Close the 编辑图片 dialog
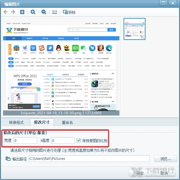The height and width of the screenshot is (180, 180). pyautogui.click(x=172, y=3)
